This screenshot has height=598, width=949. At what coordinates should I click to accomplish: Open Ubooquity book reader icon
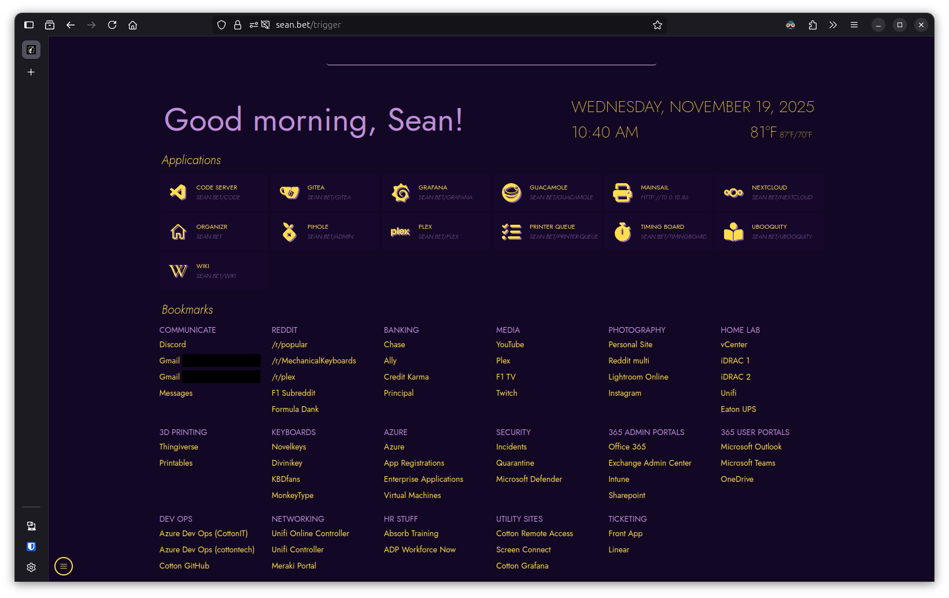[x=733, y=232]
